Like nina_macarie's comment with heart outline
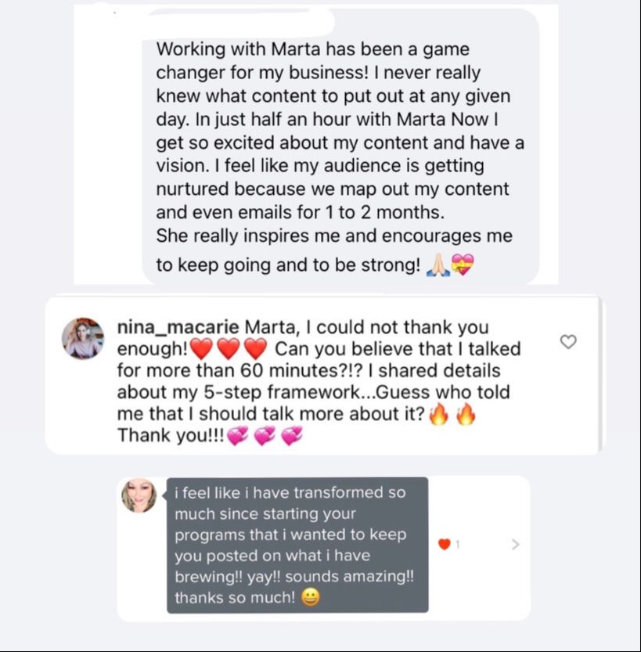Viewport: 641px width, 652px height. click(x=568, y=341)
